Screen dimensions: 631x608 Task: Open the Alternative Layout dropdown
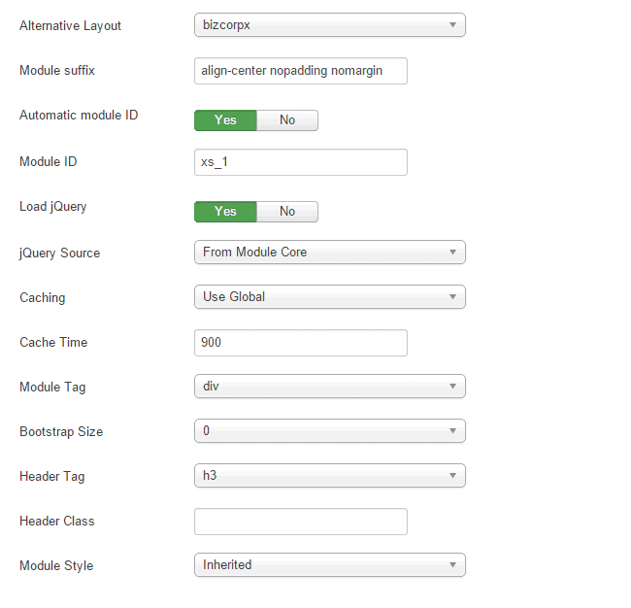tap(329, 25)
